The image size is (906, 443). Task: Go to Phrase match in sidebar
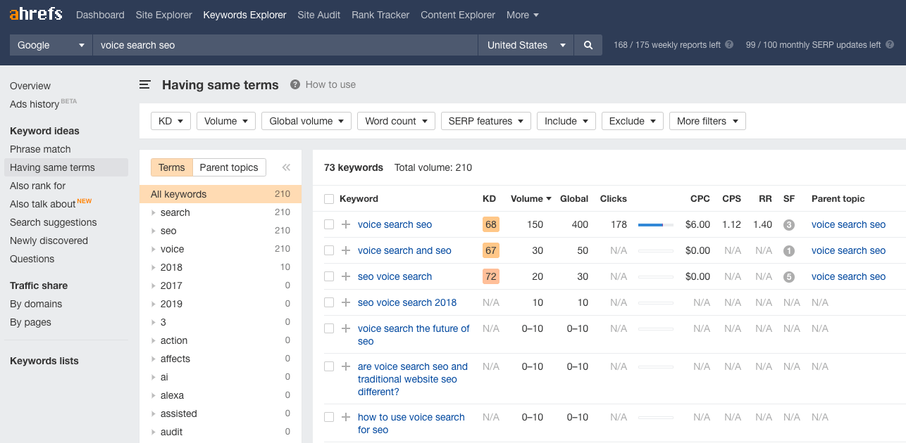(40, 149)
